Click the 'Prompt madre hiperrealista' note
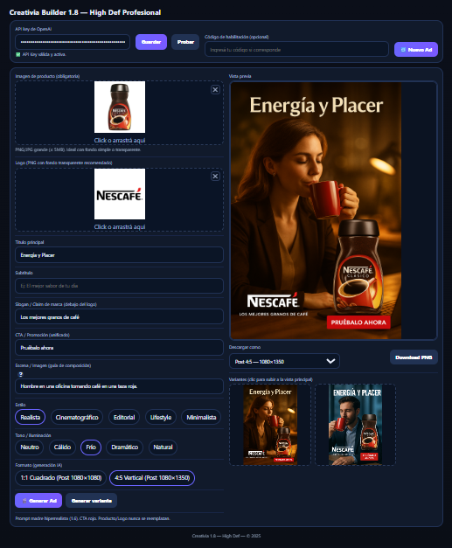This screenshot has height=548, width=452. tap(93, 518)
